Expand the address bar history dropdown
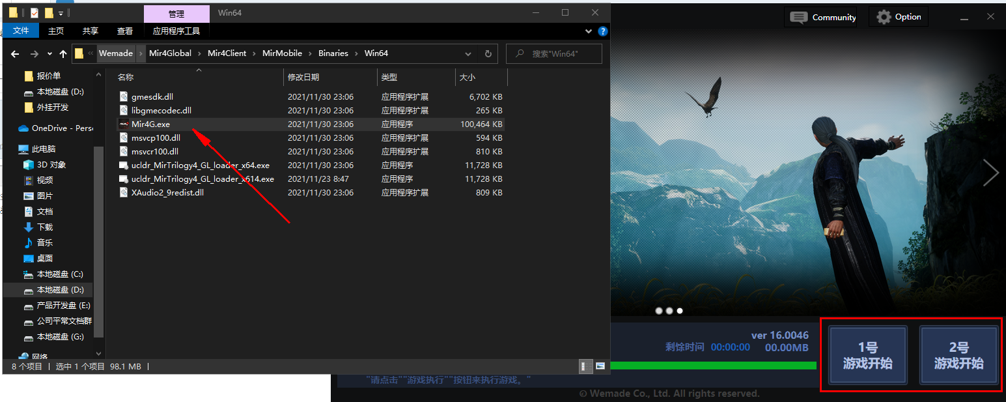1006x402 pixels. [468, 53]
